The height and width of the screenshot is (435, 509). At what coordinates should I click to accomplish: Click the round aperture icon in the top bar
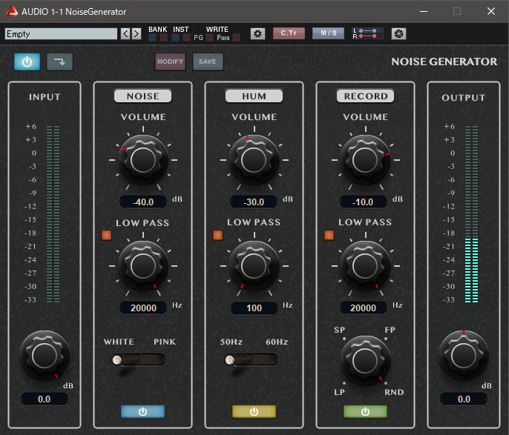[398, 33]
